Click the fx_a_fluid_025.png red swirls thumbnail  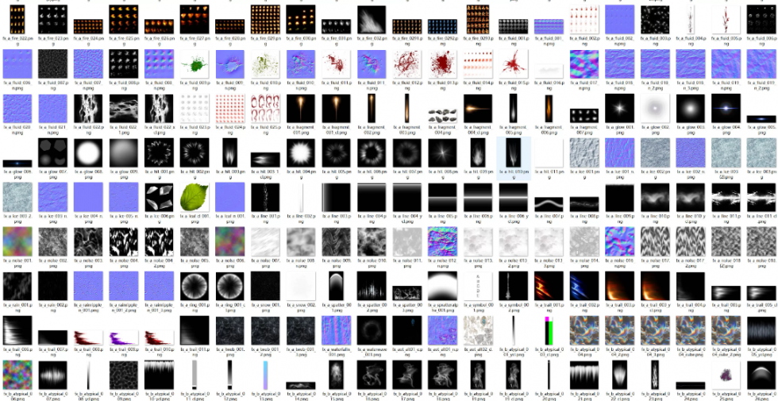(x=265, y=108)
